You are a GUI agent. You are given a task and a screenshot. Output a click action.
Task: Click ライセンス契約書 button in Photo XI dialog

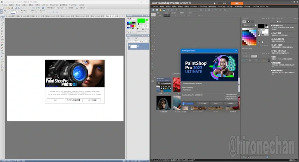(74, 100)
